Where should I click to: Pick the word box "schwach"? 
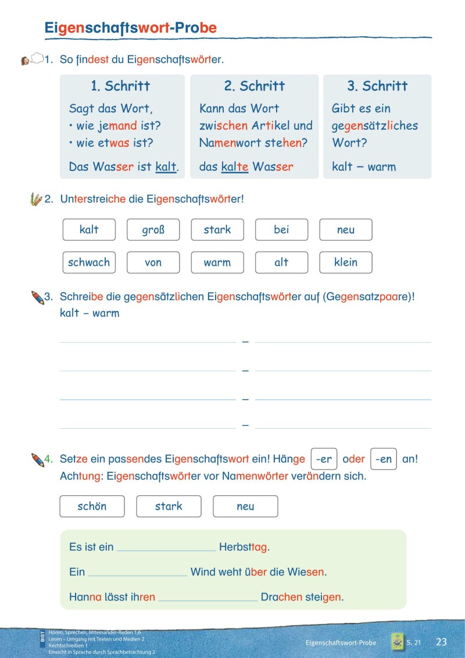89,262
